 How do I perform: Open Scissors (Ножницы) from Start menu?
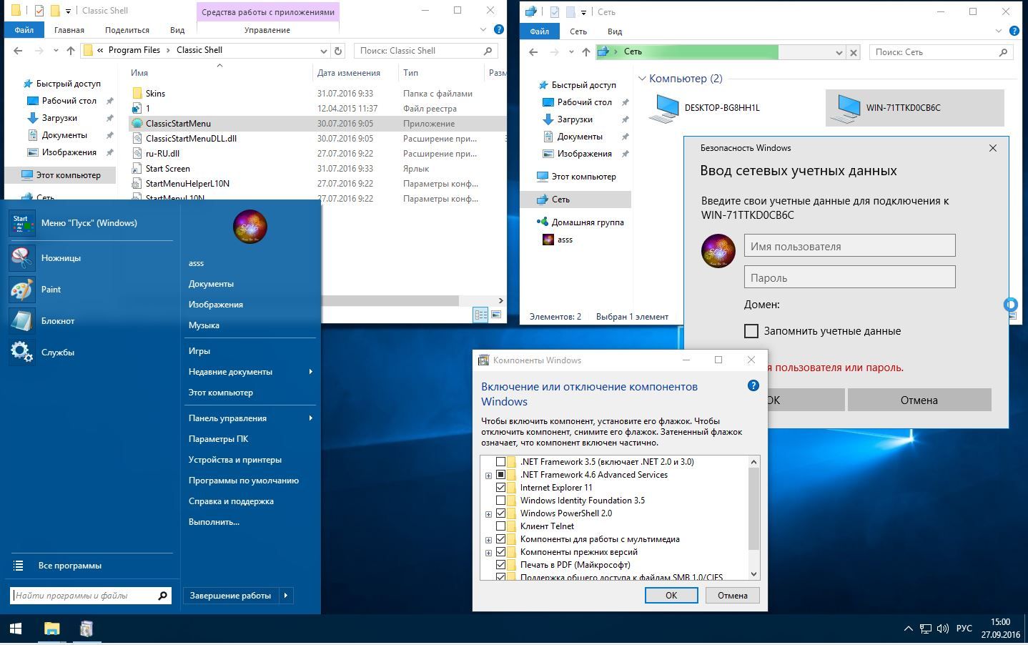click(x=91, y=257)
